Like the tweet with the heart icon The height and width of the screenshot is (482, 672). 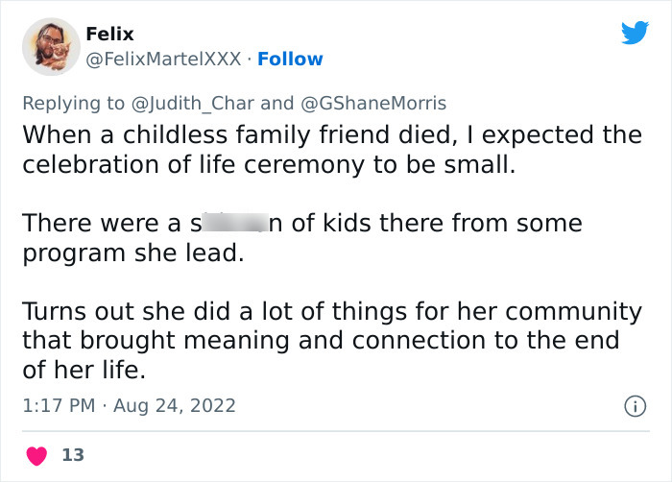coord(36,455)
